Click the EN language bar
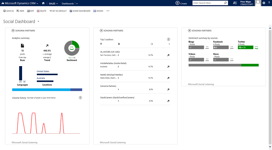Viewport: 272px width, 150px height. 21,73
